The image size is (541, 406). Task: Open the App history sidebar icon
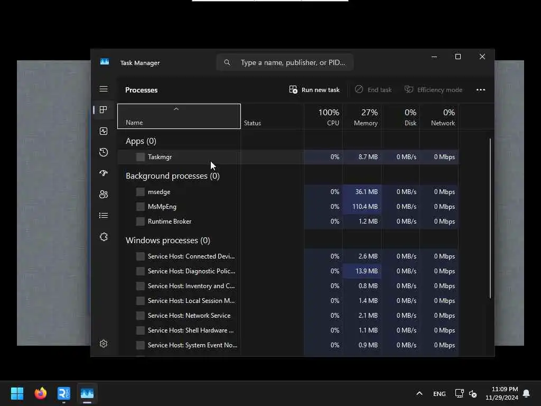tap(104, 152)
